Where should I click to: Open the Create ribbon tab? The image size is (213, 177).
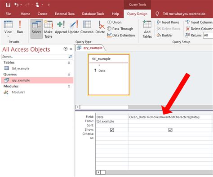pyautogui.click(x=42, y=14)
